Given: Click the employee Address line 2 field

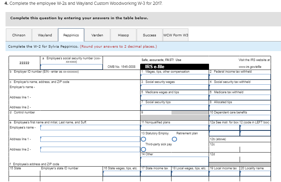Looking at the screenshot, I should click(90, 149).
